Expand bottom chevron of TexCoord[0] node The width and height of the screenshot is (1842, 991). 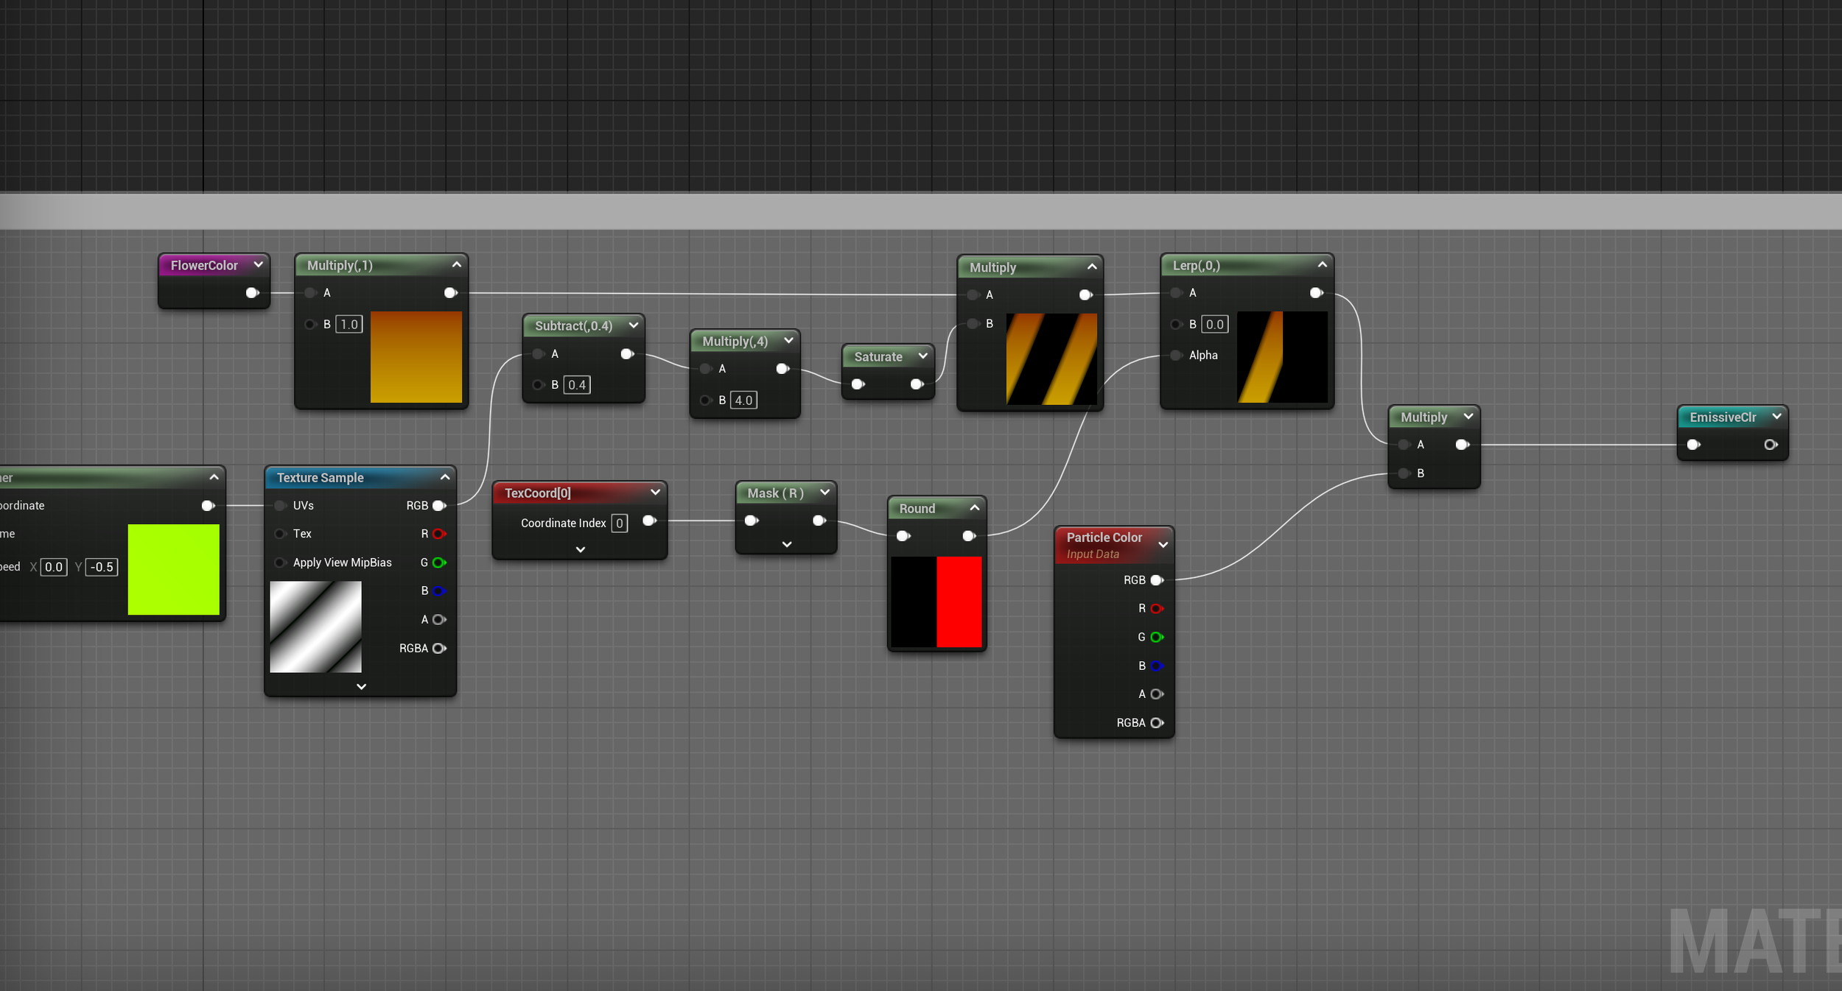click(581, 549)
